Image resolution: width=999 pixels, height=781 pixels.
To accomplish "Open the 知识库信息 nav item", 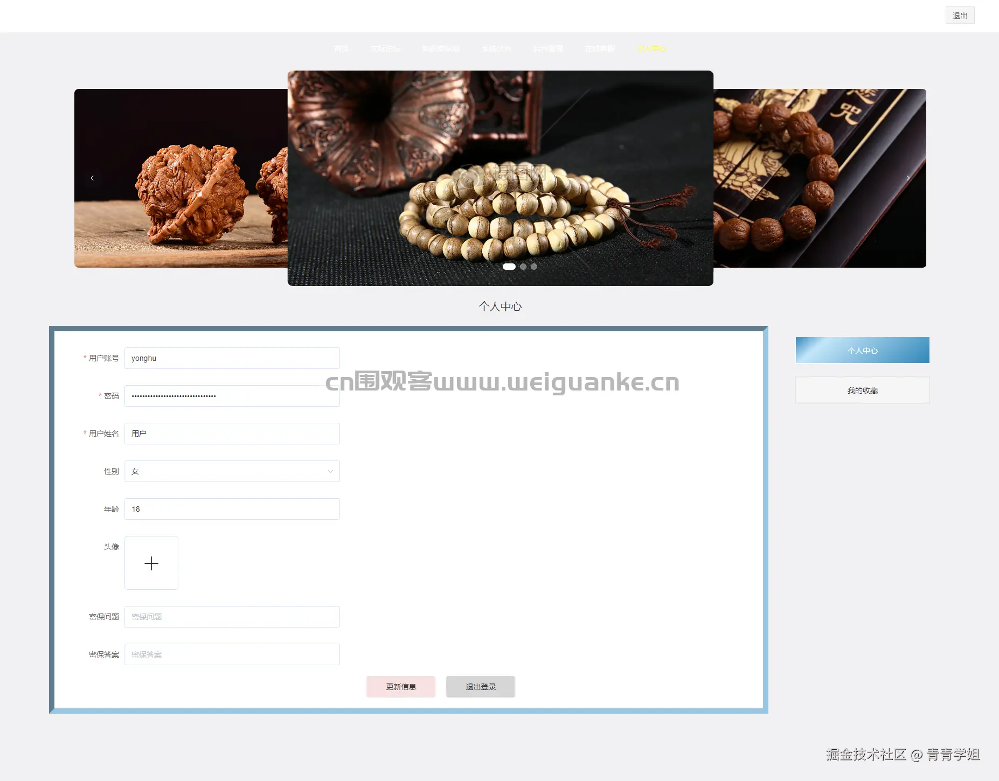I will pyautogui.click(x=441, y=48).
